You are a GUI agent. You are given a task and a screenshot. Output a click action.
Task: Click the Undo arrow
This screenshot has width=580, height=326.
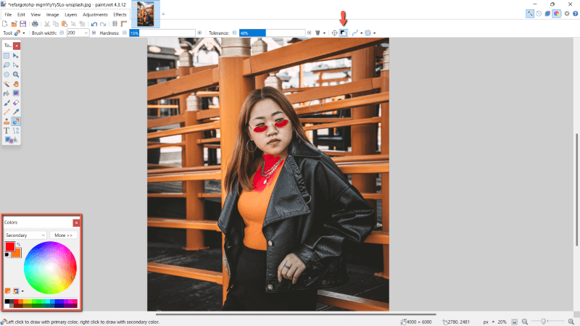[x=94, y=24]
